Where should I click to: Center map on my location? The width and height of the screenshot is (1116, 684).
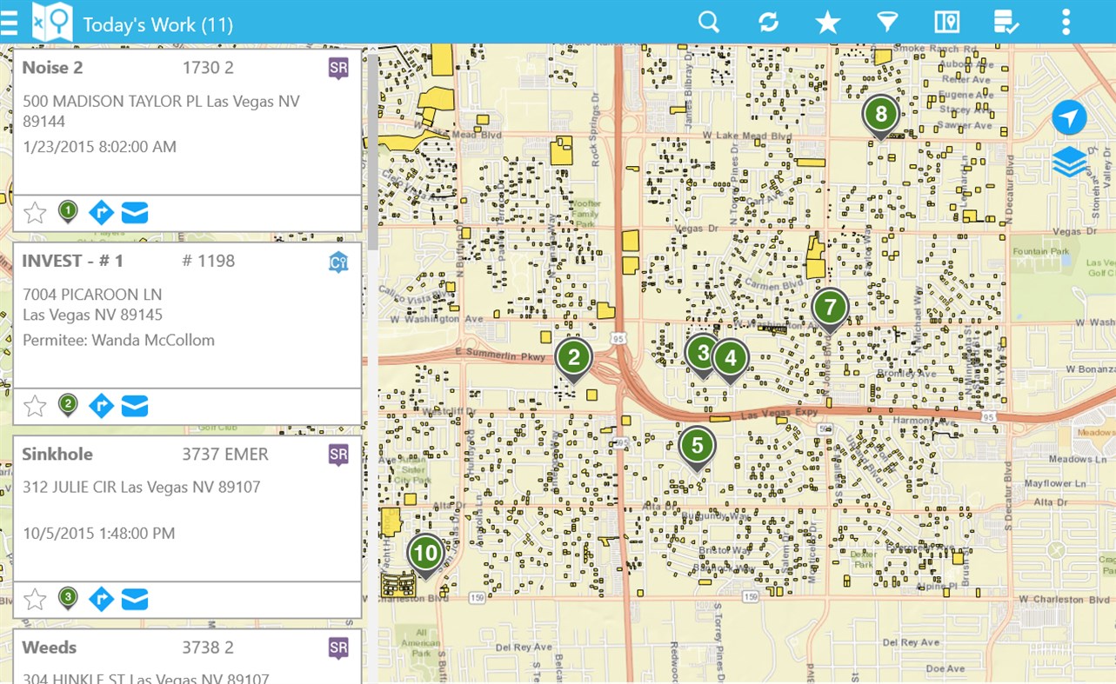[1069, 117]
